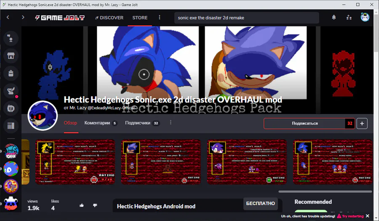The height and width of the screenshot is (221, 379).
Task: Open the sidebar chat bubble icon
Action: [x=11, y=108]
